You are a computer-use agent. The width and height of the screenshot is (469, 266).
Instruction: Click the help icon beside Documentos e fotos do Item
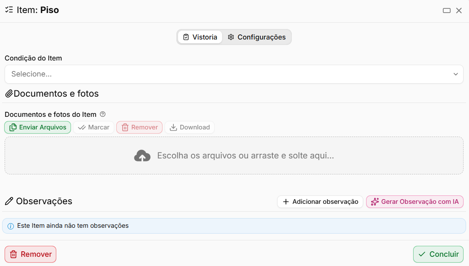(102, 114)
